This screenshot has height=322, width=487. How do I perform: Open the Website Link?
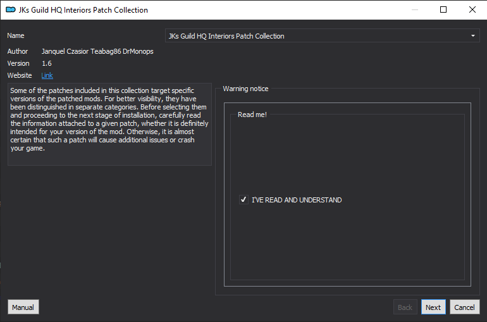tap(47, 75)
